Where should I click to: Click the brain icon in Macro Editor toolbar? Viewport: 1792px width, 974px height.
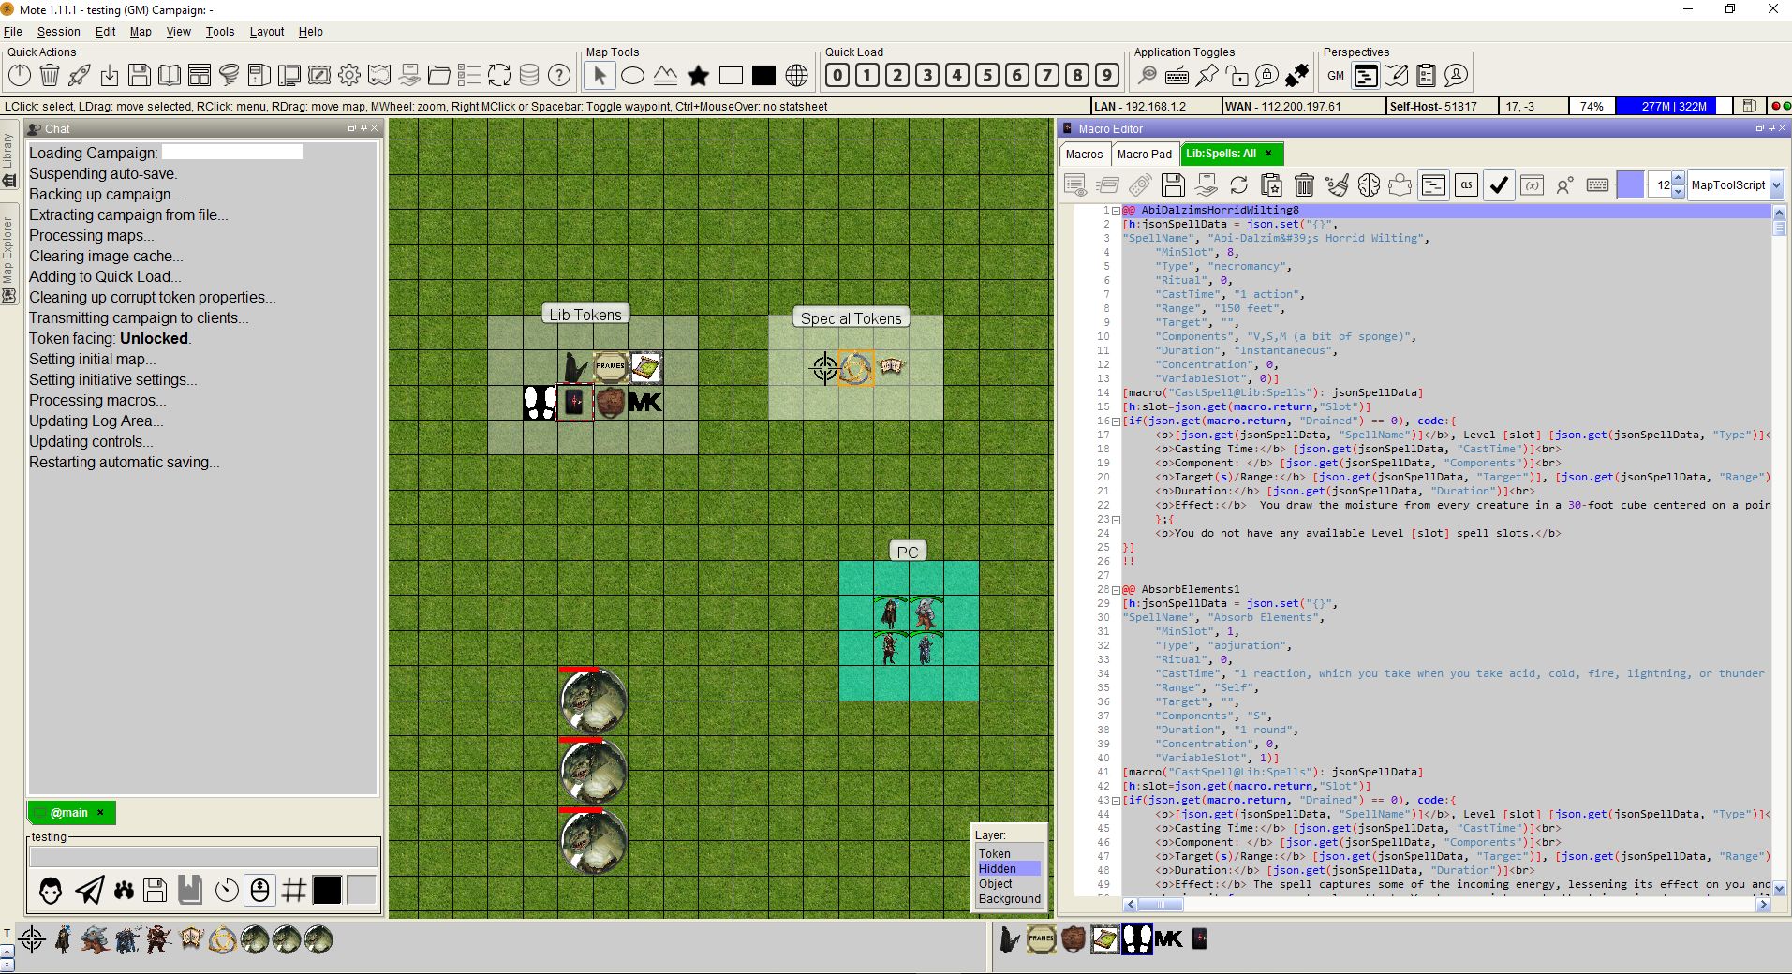[1369, 185]
